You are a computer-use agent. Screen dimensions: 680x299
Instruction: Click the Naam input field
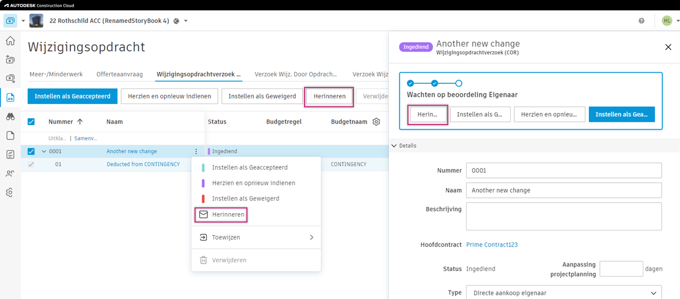click(564, 190)
